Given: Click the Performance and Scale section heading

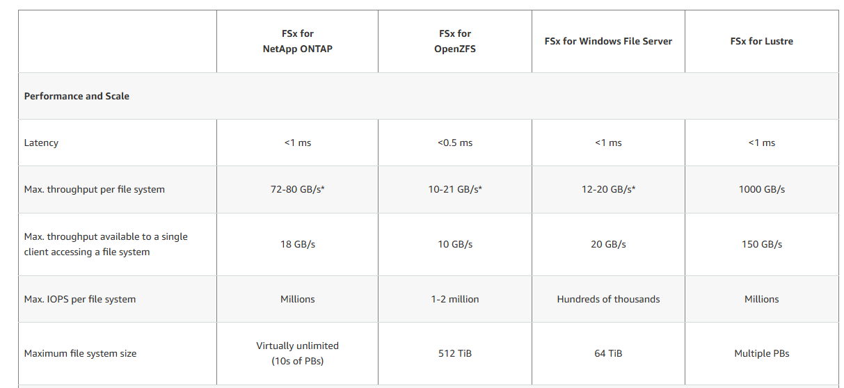Looking at the screenshot, I should (x=77, y=96).
